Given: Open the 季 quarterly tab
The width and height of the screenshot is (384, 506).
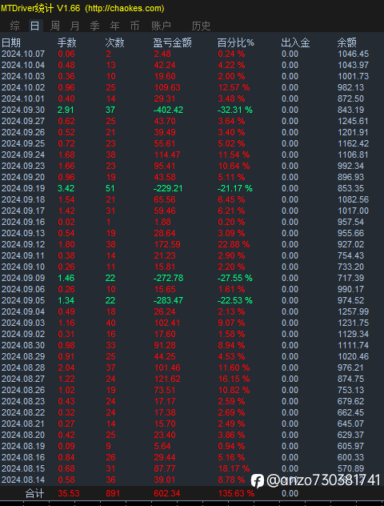Looking at the screenshot, I should coord(94,26).
